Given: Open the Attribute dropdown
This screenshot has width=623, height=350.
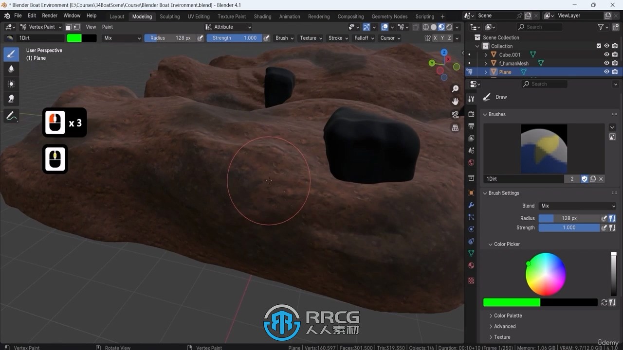Looking at the screenshot, I should [x=229, y=27].
